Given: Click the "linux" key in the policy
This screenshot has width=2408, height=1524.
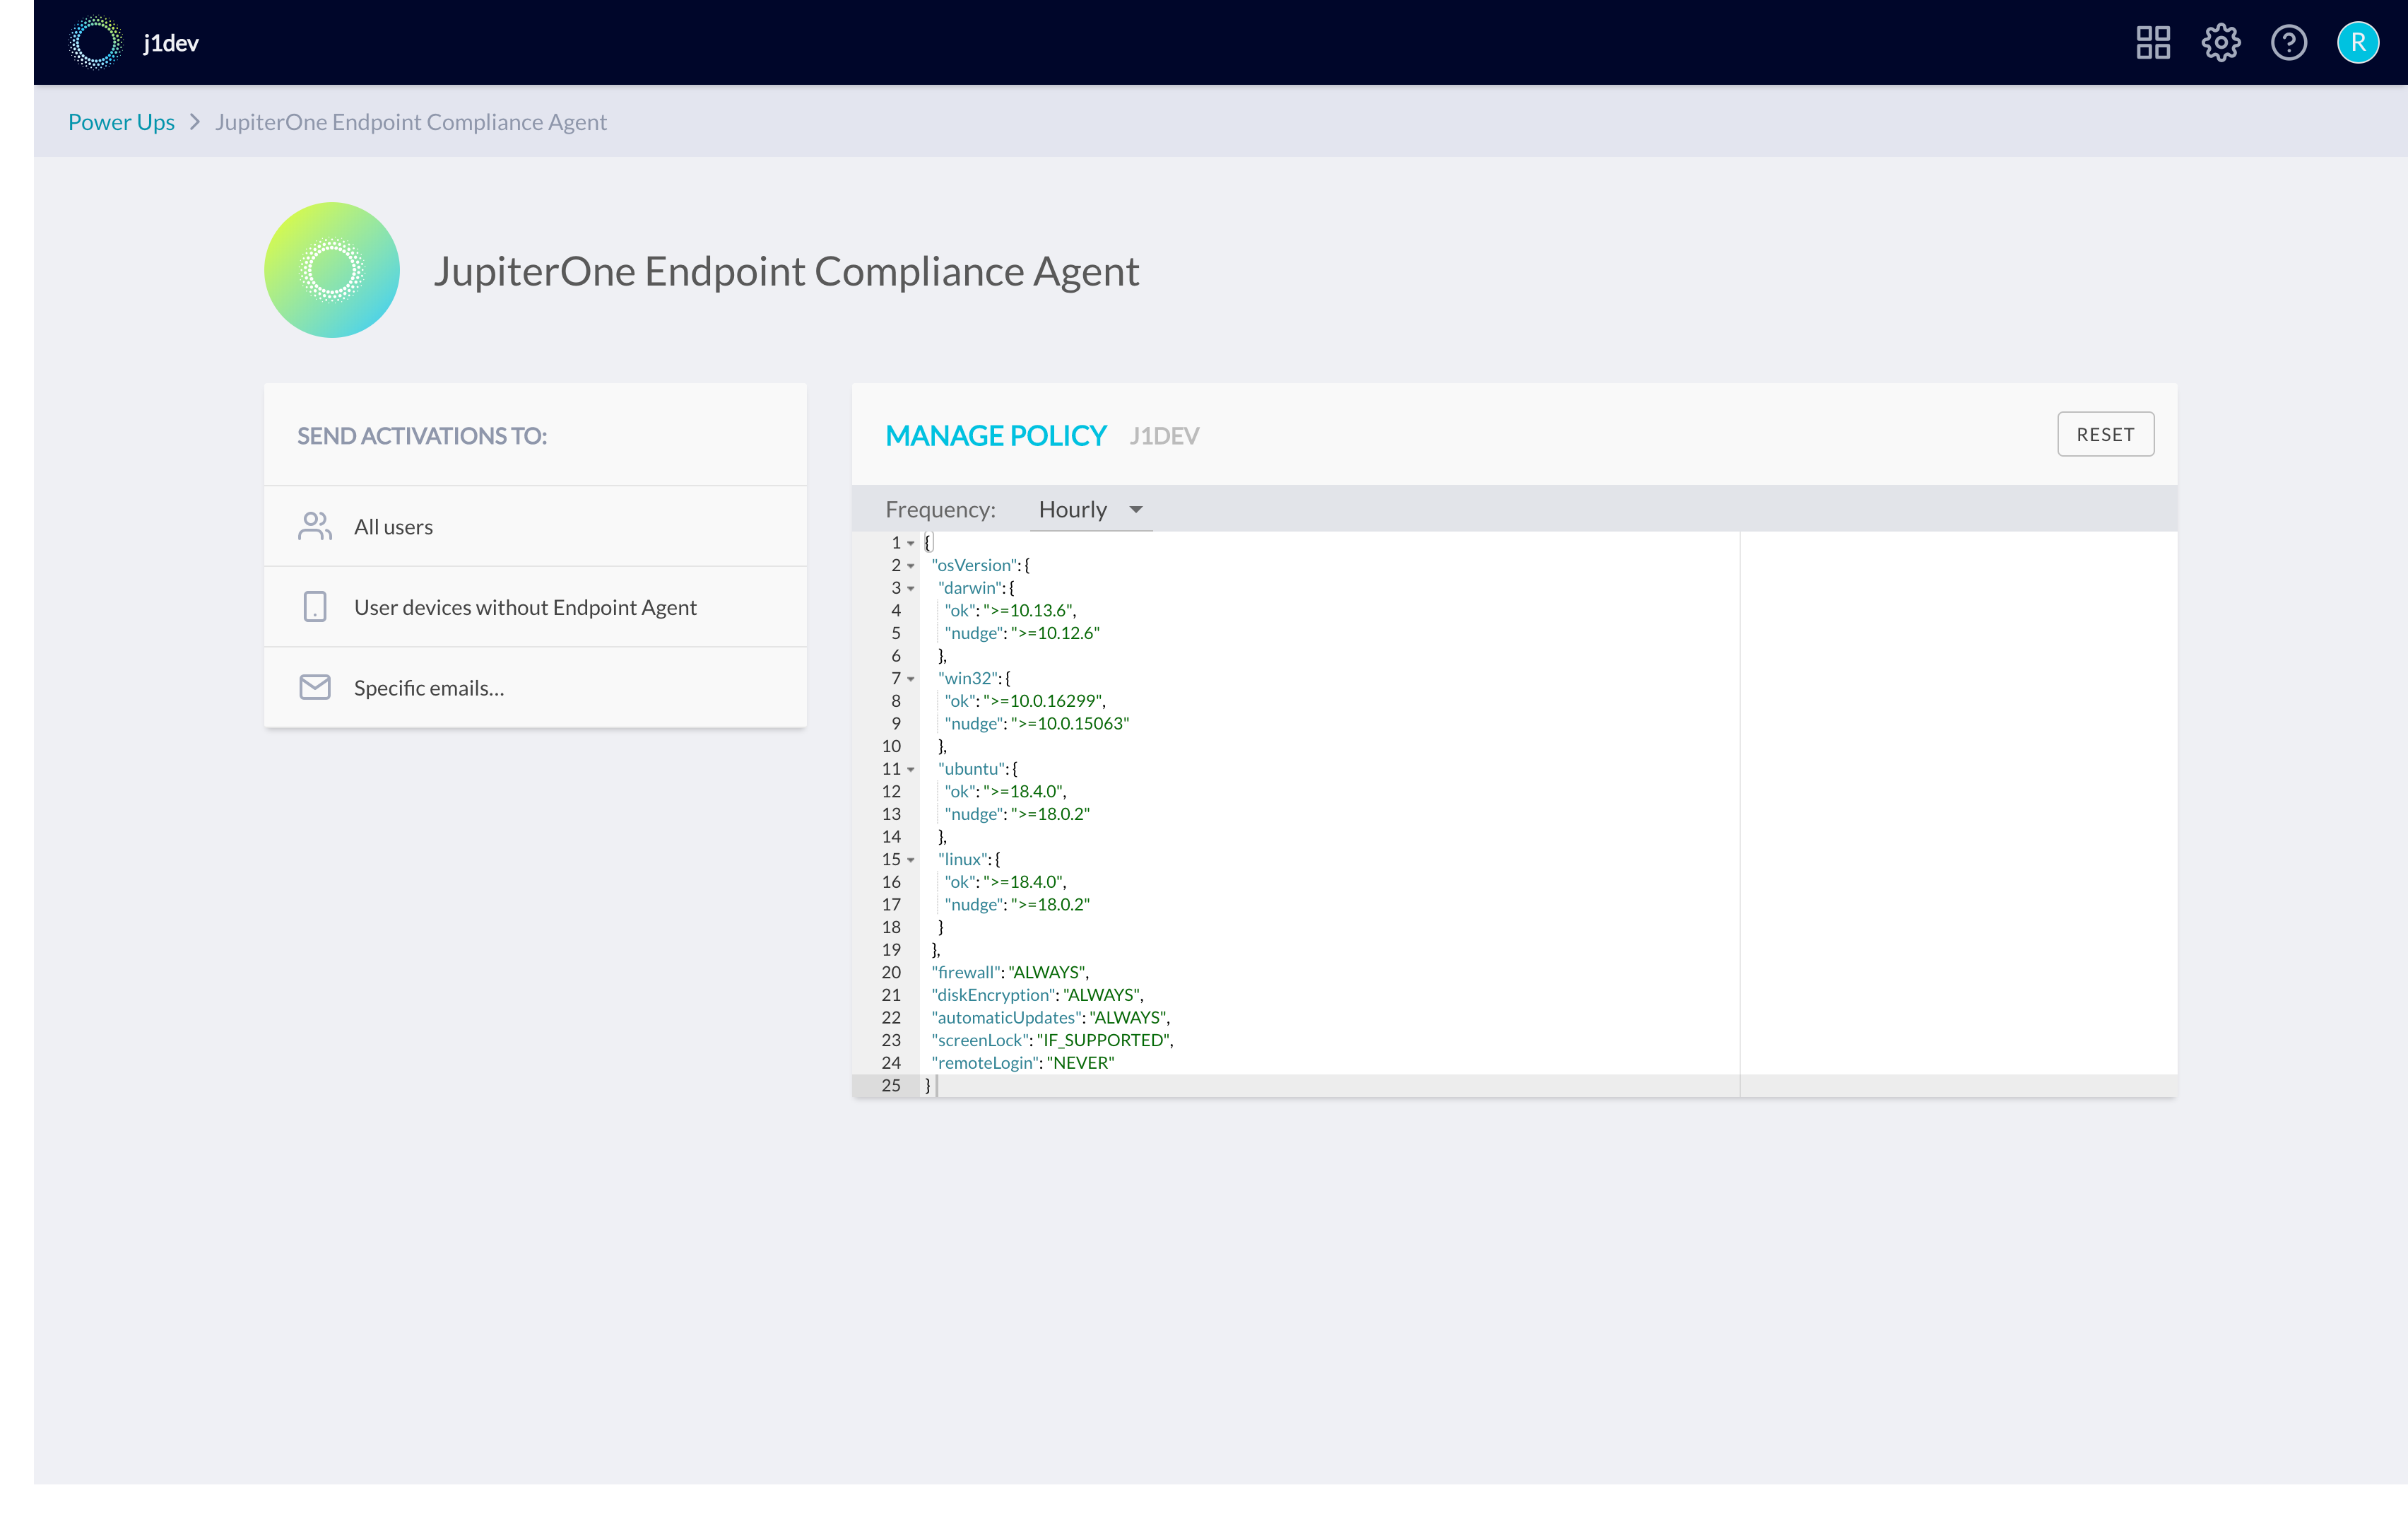Looking at the screenshot, I should [962, 860].
